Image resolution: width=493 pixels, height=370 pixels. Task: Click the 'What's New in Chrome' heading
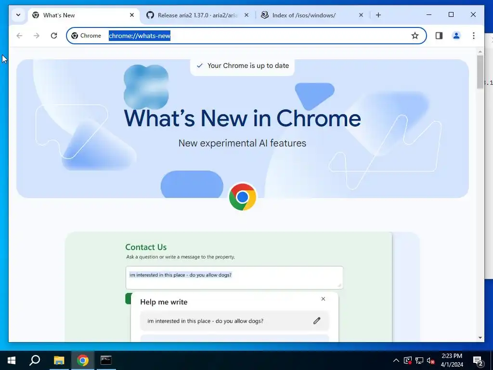pos(243,119)
